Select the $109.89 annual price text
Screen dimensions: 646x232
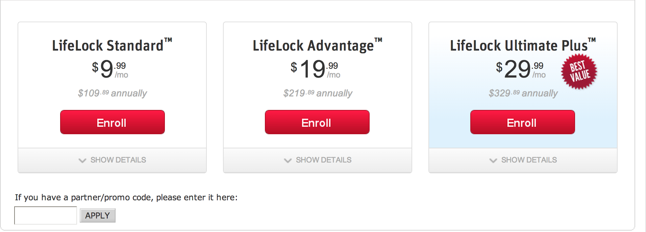(x=112, y=93)
